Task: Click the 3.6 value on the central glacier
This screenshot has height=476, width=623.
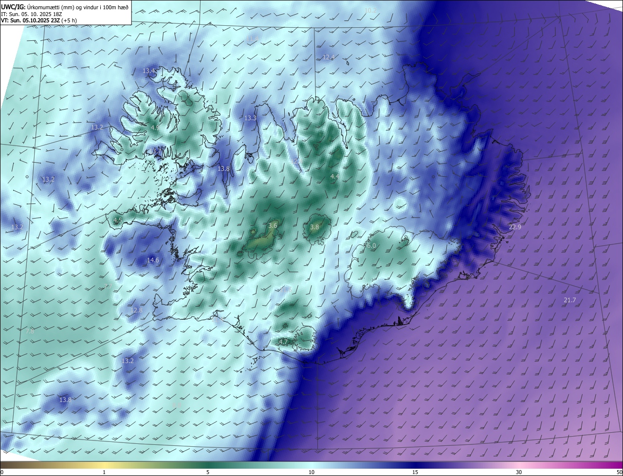Action: pos(273,226)
